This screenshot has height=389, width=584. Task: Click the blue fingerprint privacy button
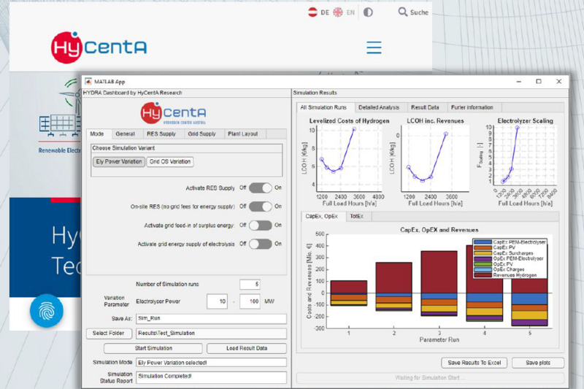click(x=47, y=310)
